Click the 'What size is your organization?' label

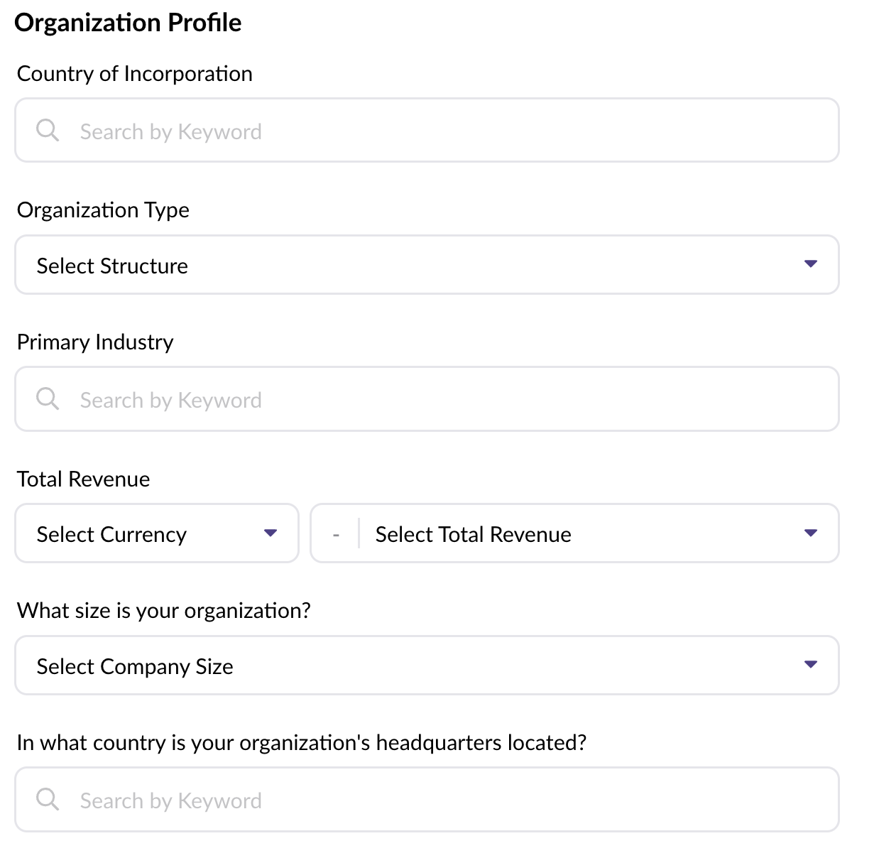(x=164, y=611)
